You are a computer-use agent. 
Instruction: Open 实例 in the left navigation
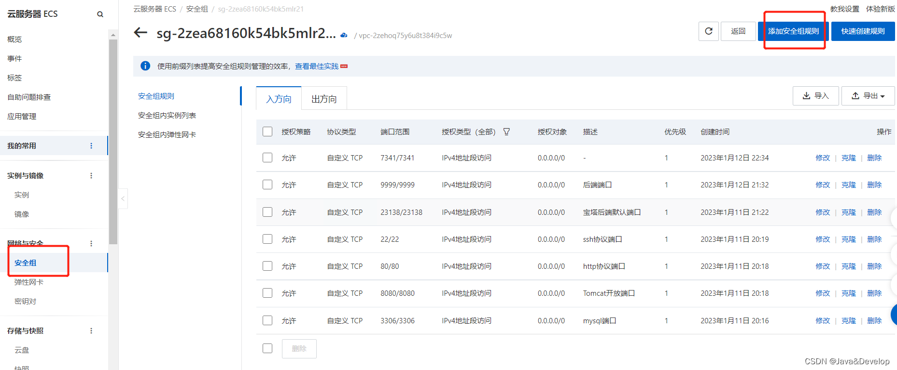22,195
